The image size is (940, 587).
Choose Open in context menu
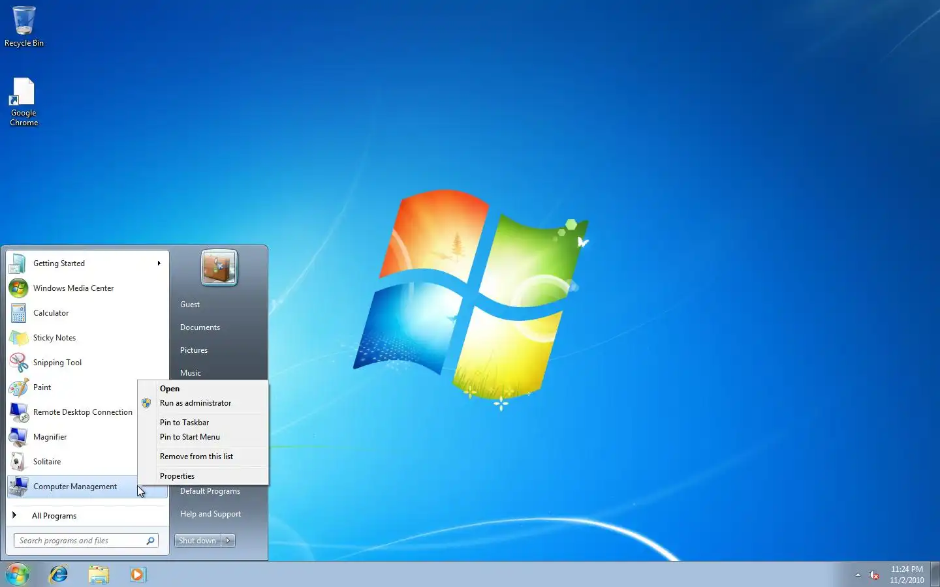(170, 389)
